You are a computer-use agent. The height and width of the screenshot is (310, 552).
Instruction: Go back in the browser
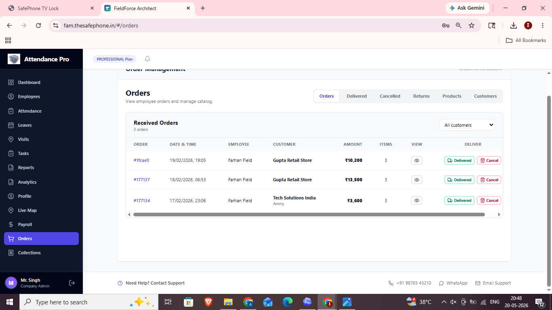click(x=9, y=25)
